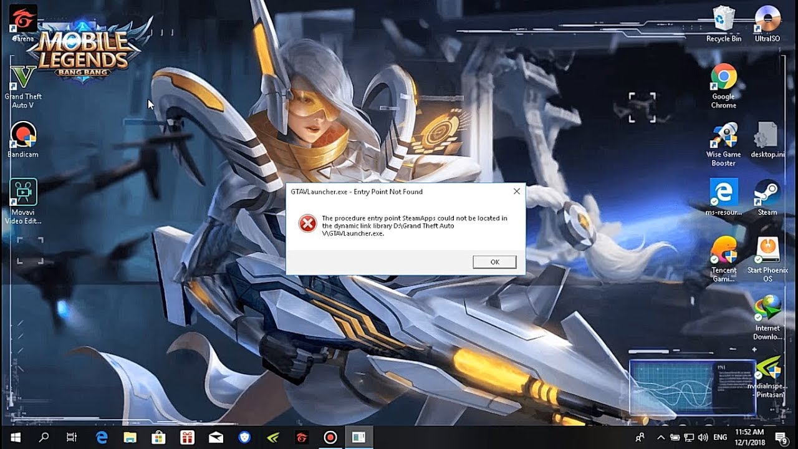The image size is (798, 449).
Task: Open the Movavi Video Editor desktop shortcut
Action: click(x=23, y=201)
